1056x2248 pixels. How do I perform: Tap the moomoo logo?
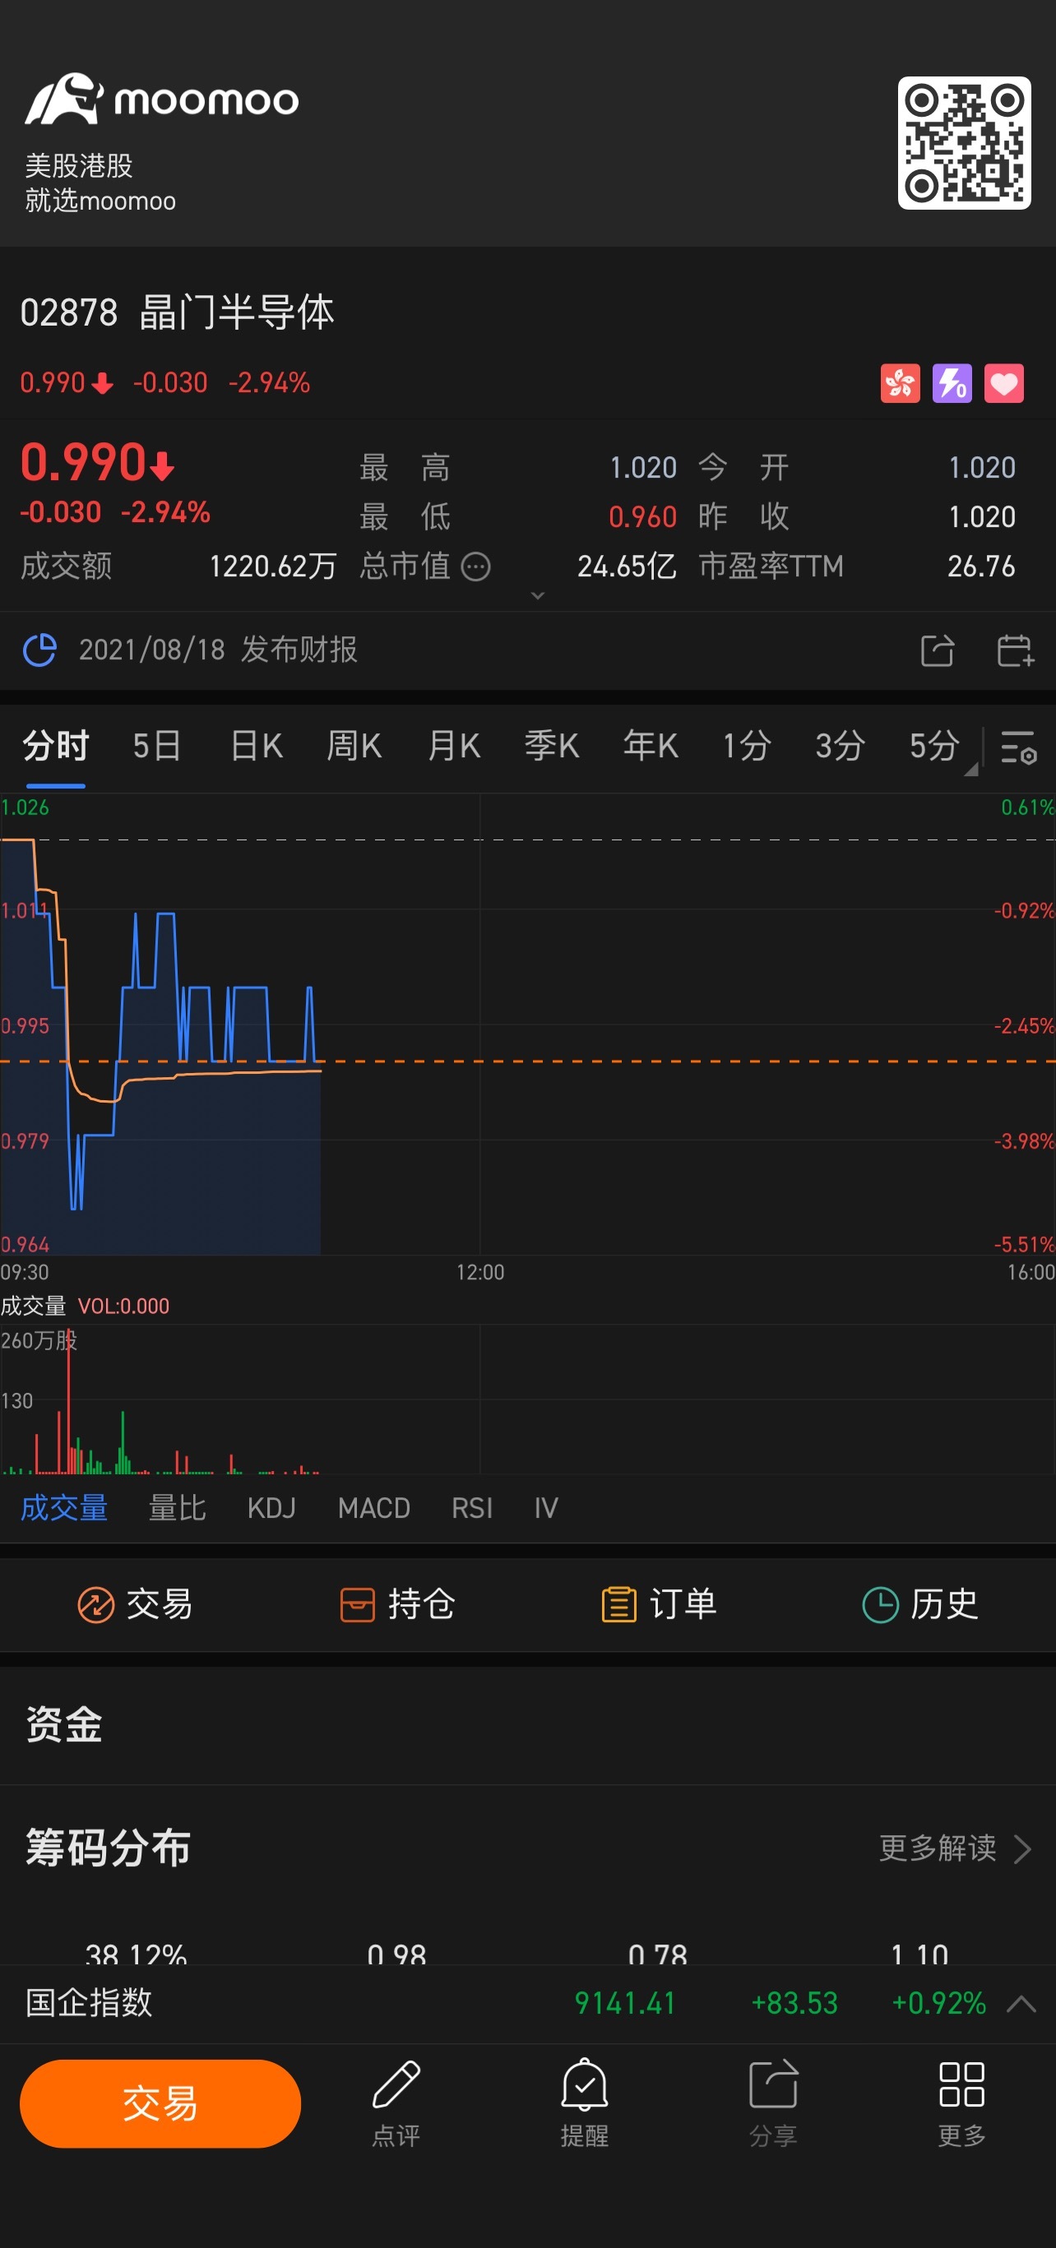click(x=161, y=99)
